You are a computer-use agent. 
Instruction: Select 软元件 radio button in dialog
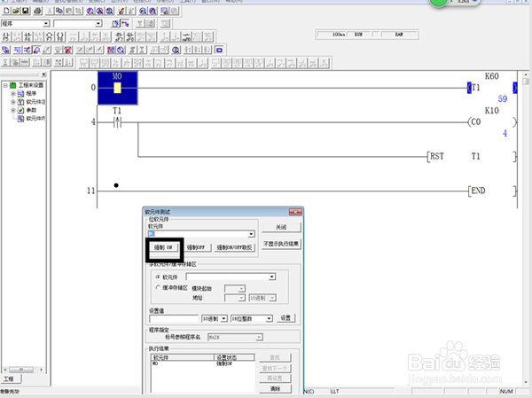(x=158, y=277)
